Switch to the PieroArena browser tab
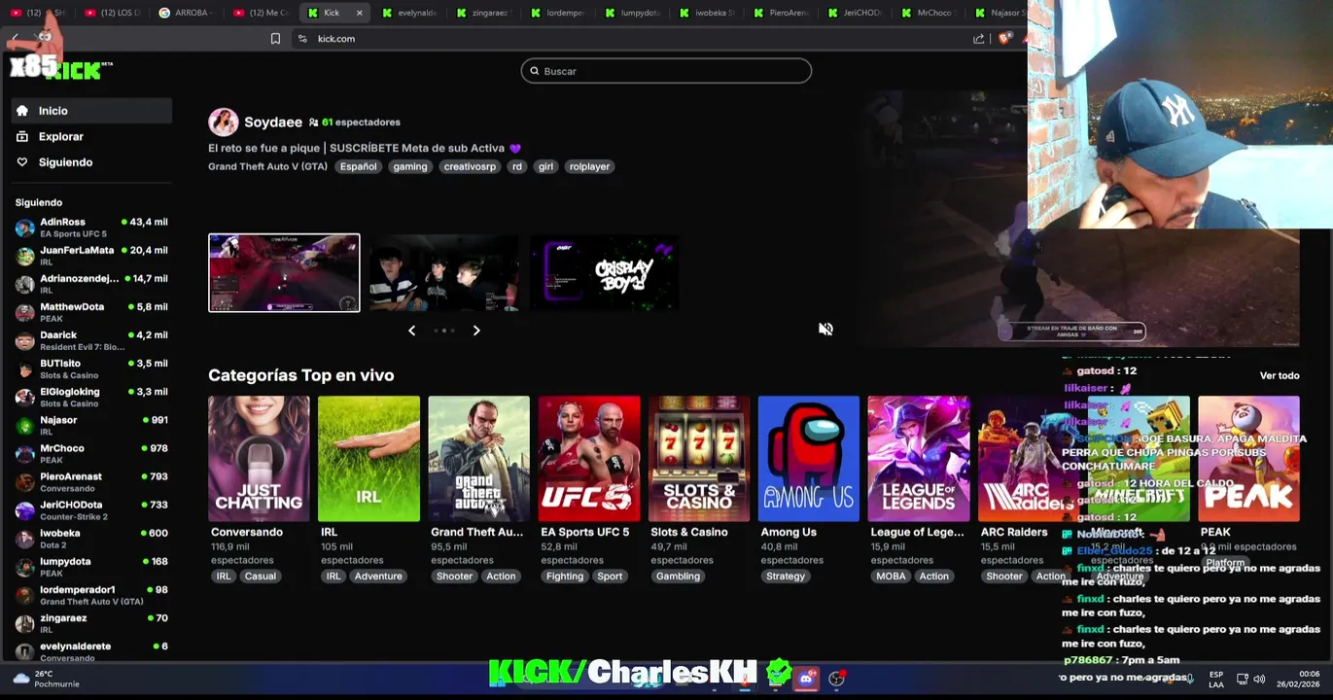Screen dimensions: 1333x700 (x=781, y=13)
